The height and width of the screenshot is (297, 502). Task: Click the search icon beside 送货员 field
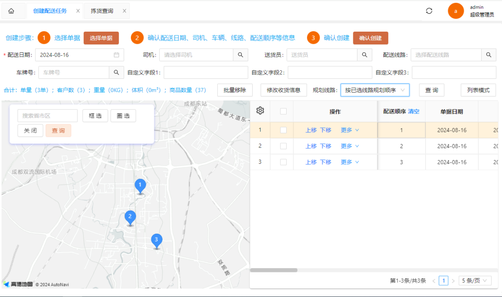(365, 55)
